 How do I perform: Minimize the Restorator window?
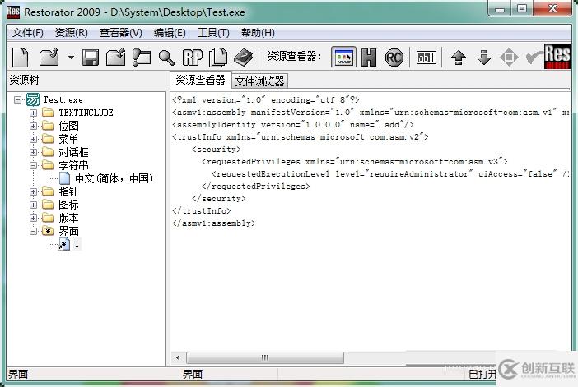[x=500, y=9]
